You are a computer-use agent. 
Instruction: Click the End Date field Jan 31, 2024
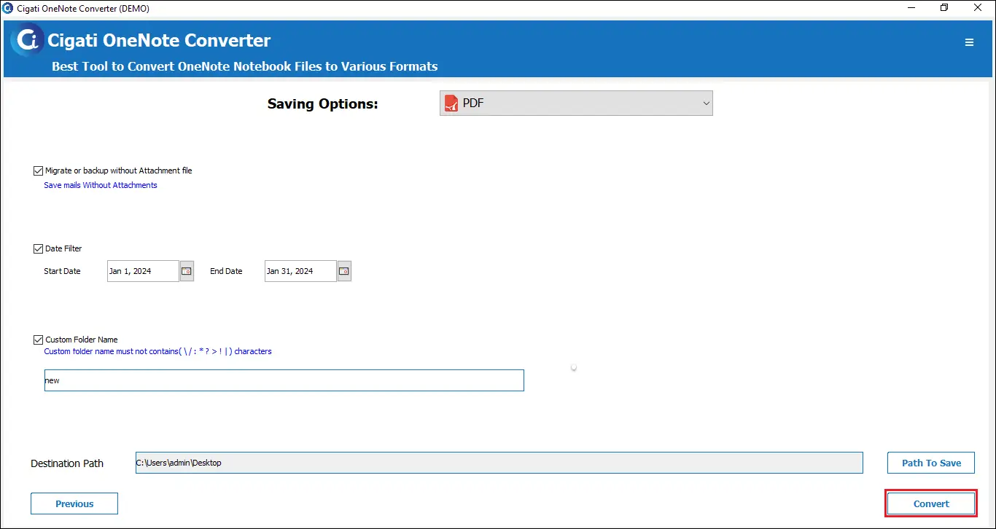click(x=300, y=271)
